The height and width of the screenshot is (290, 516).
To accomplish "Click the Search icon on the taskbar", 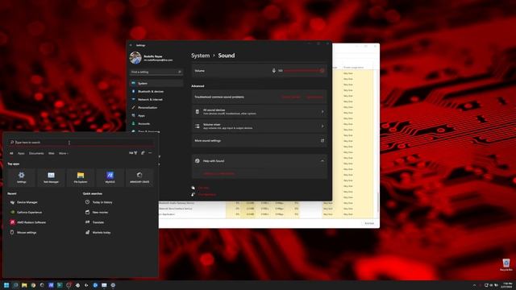I will click(x=15, y=285).
